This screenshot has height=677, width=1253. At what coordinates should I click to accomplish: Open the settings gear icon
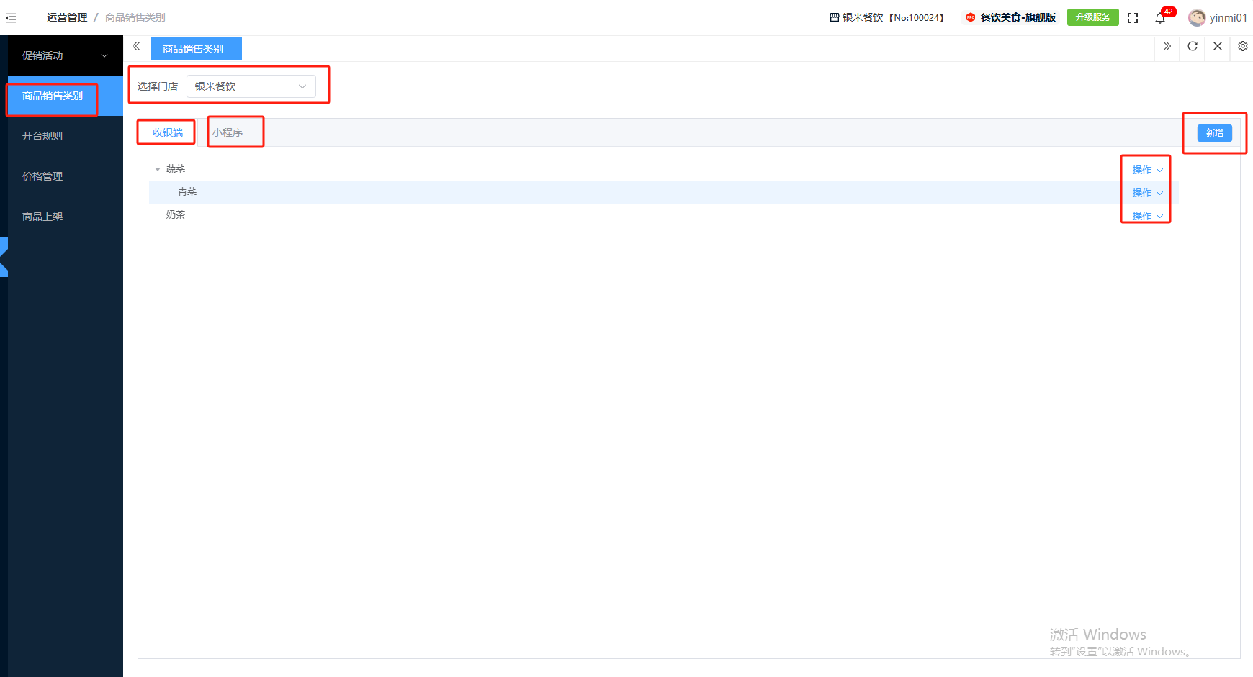coord(1243,47)
